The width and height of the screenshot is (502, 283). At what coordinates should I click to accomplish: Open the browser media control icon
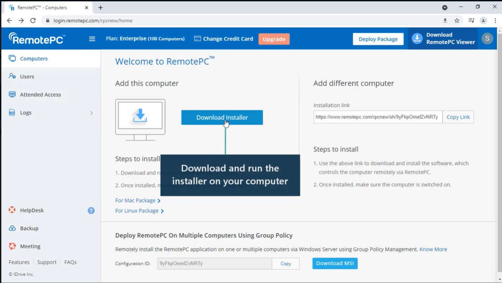click(471, 21)
